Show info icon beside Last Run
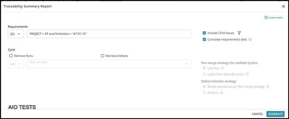289x119 pixels. point(222,68)
